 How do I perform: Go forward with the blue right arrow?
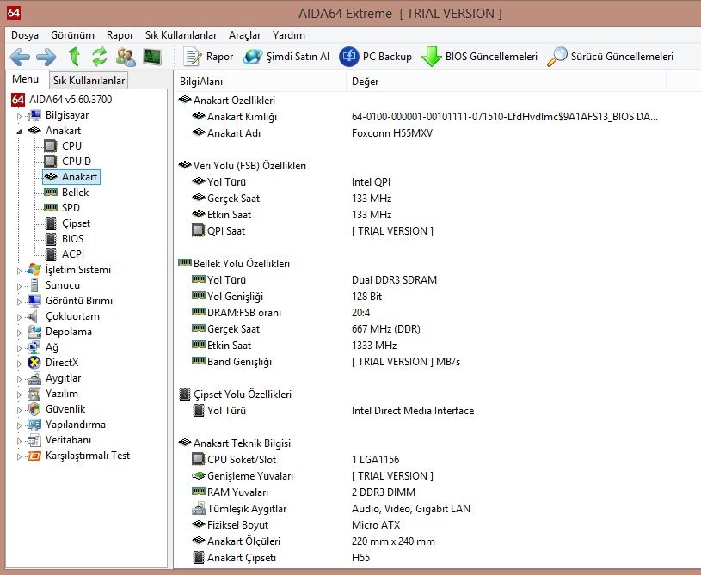pos(46,57)
